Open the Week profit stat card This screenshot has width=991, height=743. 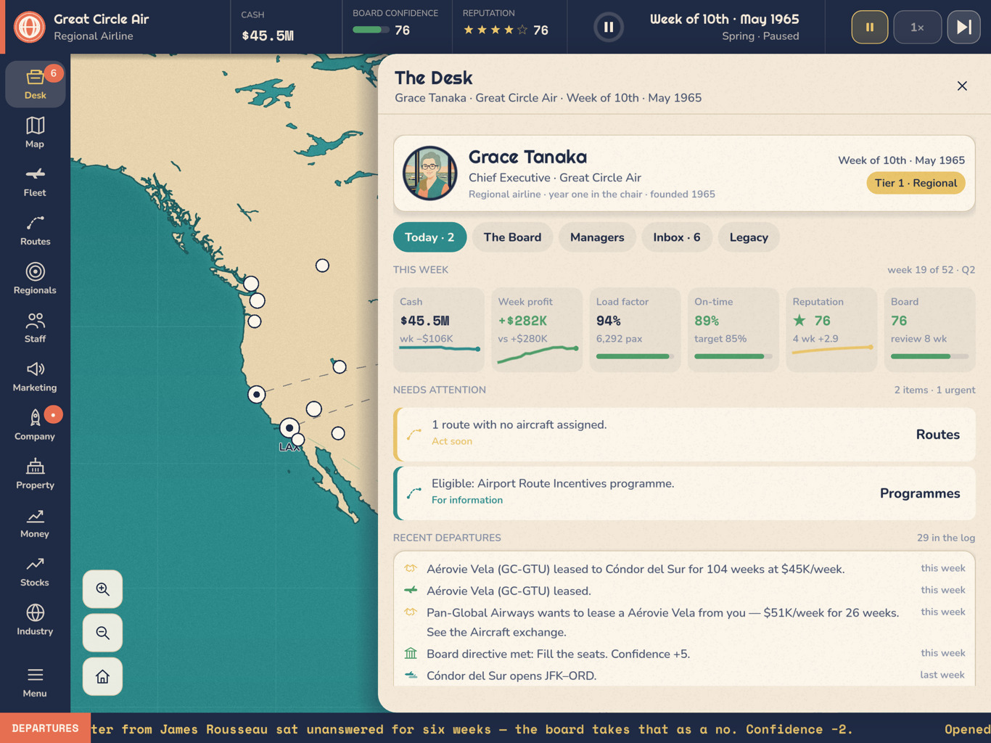tap(537, 330)
